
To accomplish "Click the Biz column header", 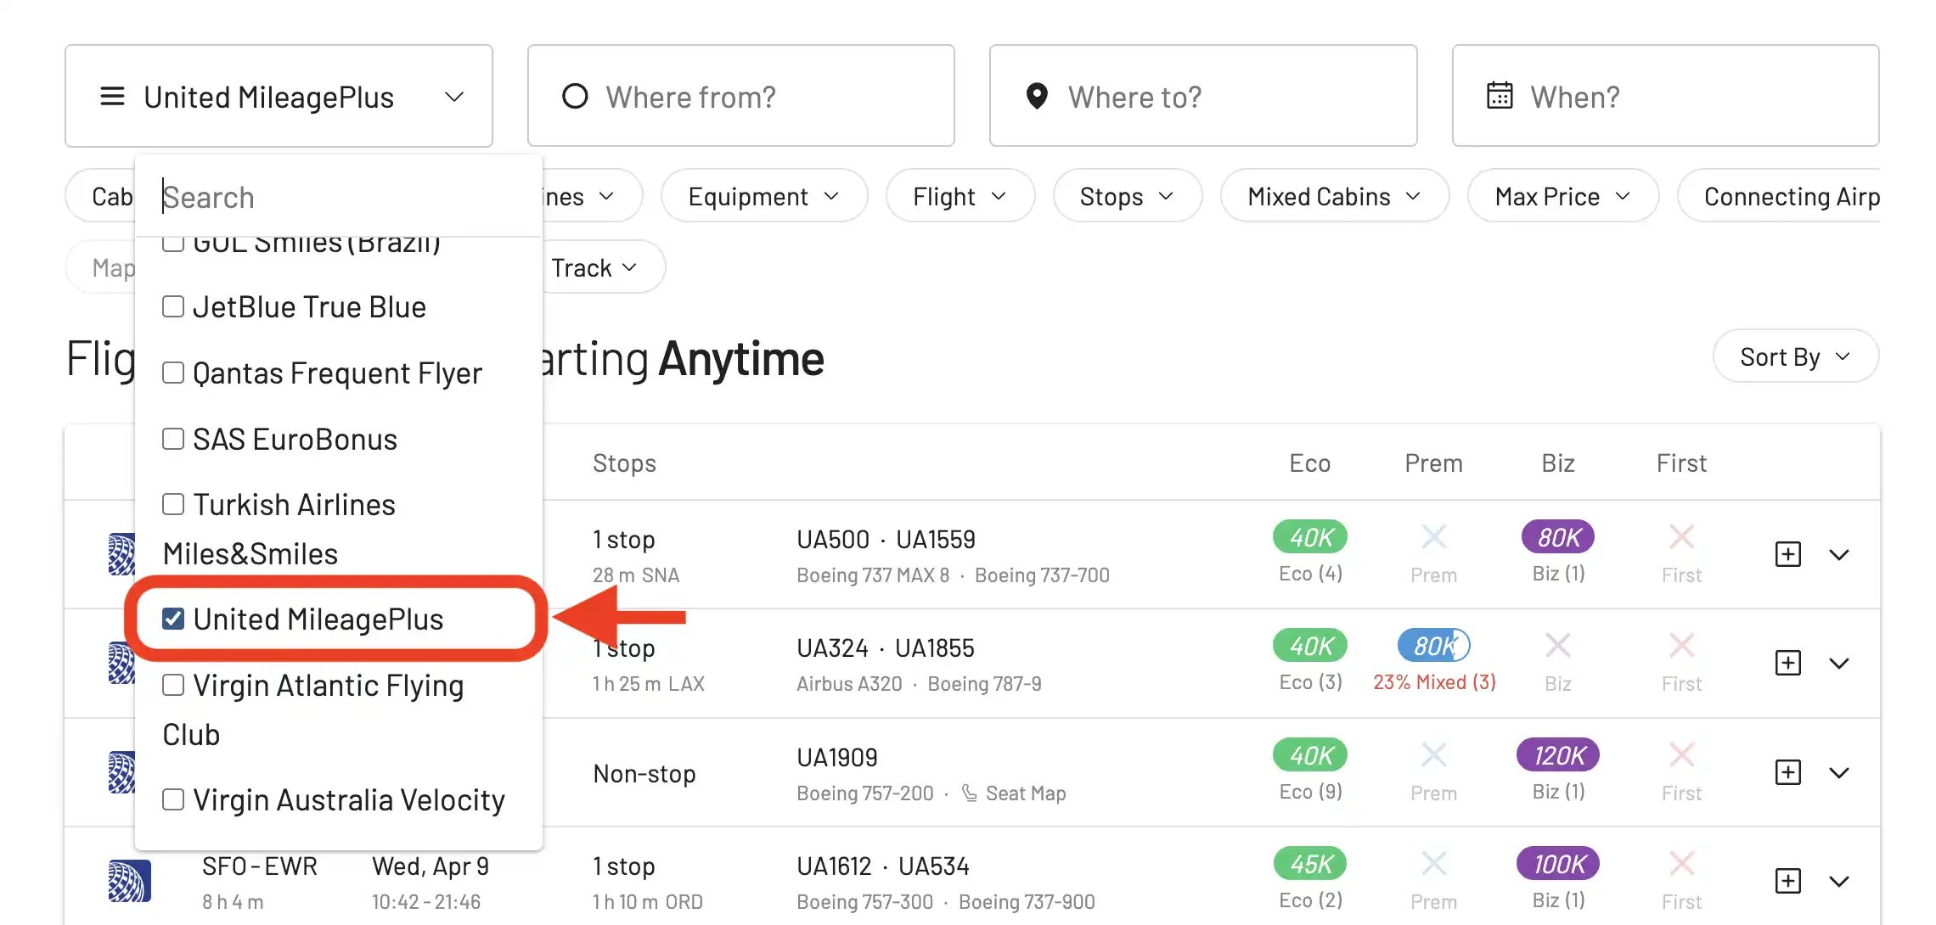I will click(1558, 462).
